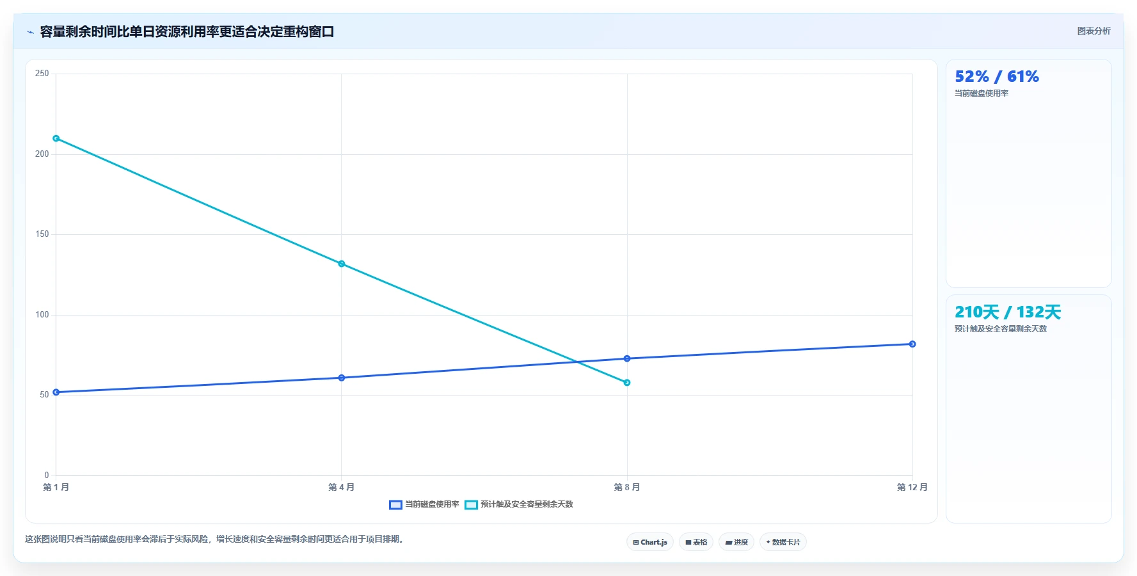Image resolution: width=1137 pixels, height=576 pixels.
Task: Toggle the 预计触及安全容量剩余天数 legend series
Action: 519,504
